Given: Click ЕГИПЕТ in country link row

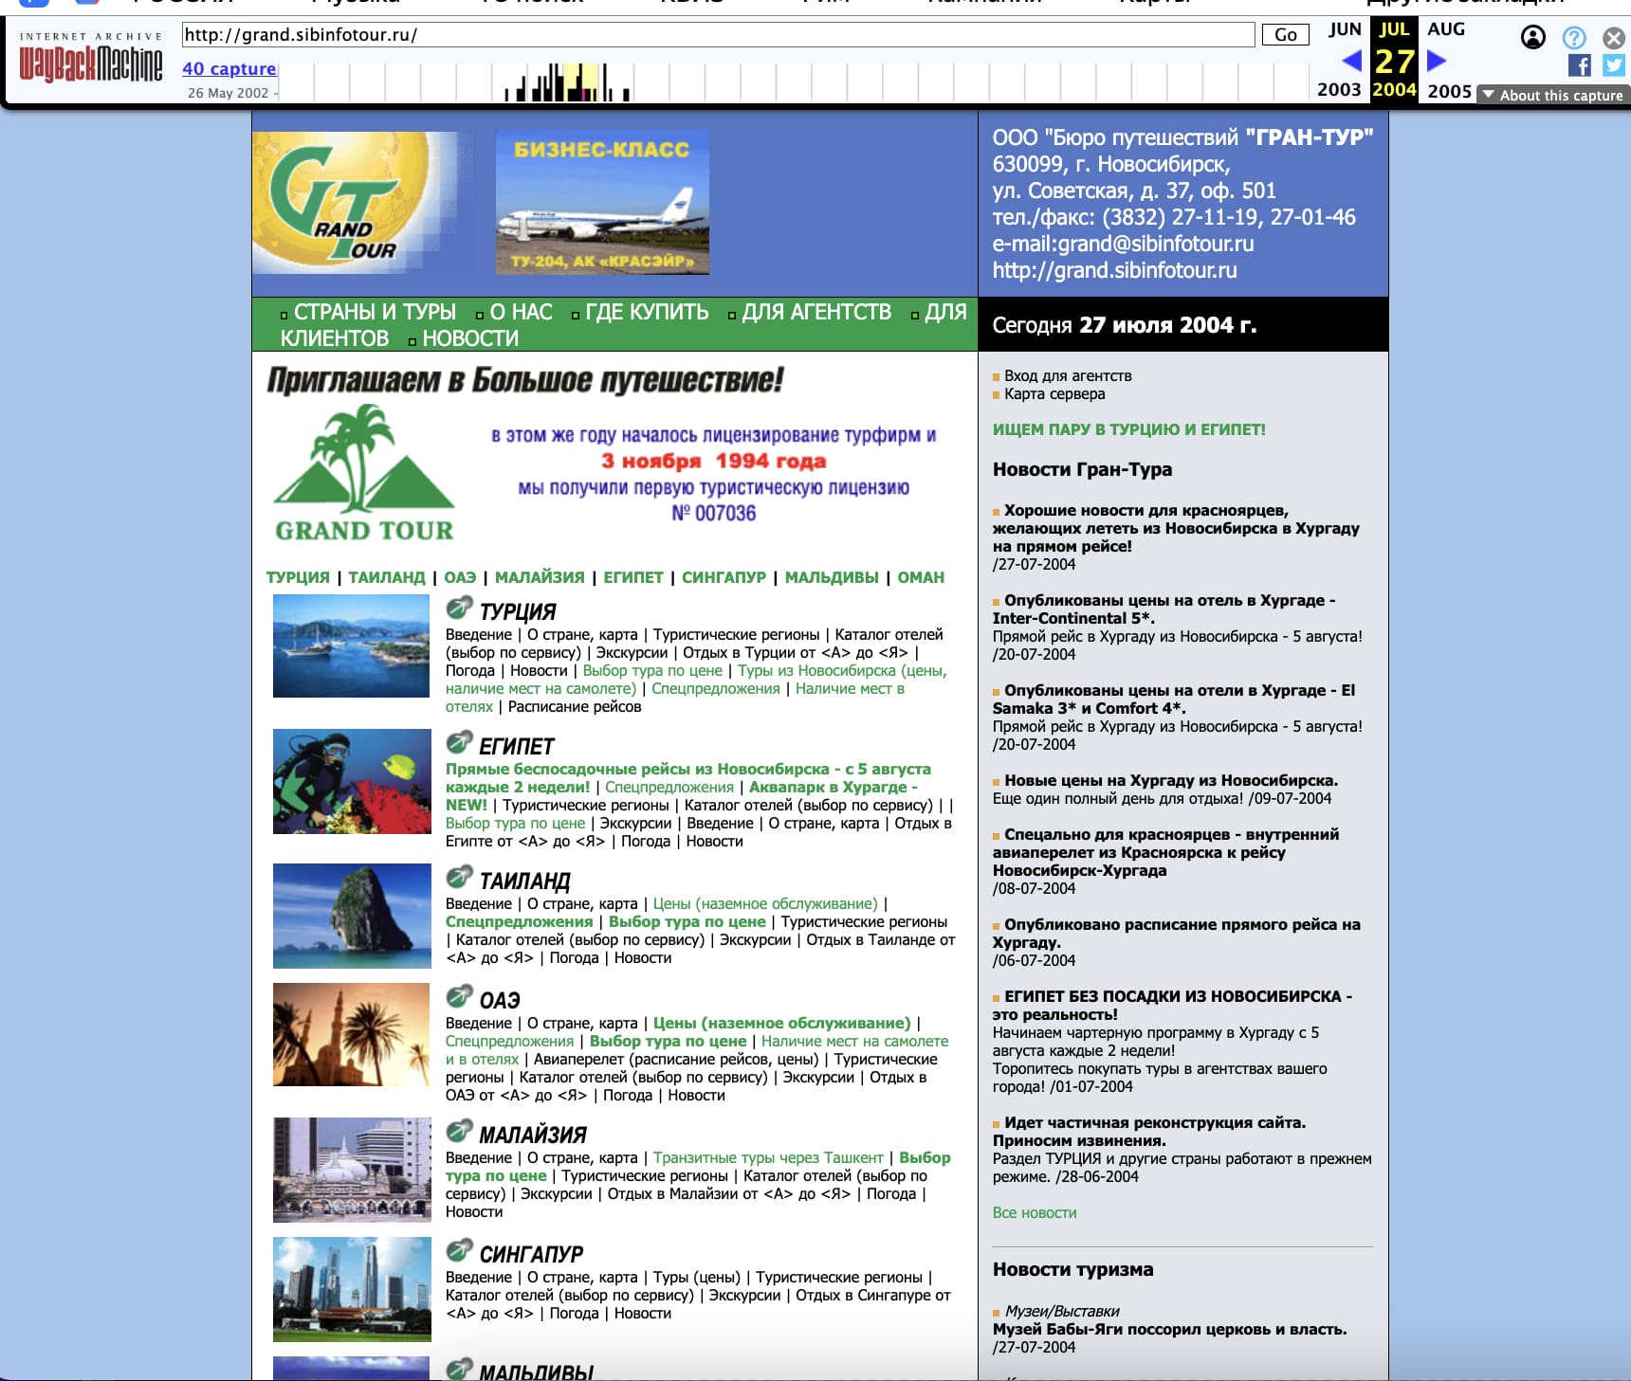Looking at the screenshot, I should (x=633, y=577).
